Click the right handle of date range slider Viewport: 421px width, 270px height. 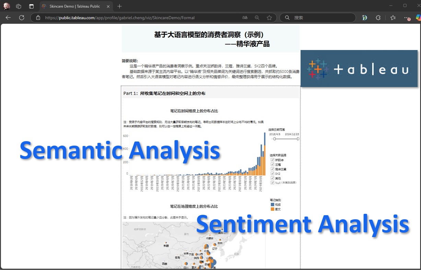pos(298,139)
